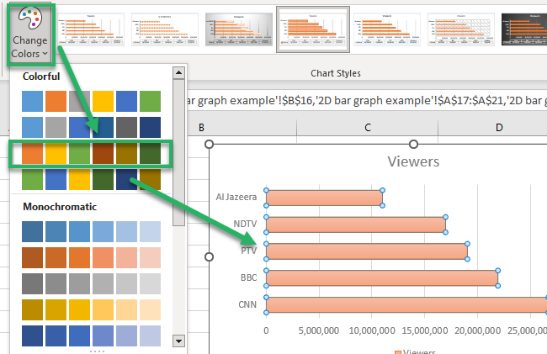The width and height of the screenshot is (547, 354).
Task: Collapse the Change Colors dropdown arrow
Action: (45, 54)
